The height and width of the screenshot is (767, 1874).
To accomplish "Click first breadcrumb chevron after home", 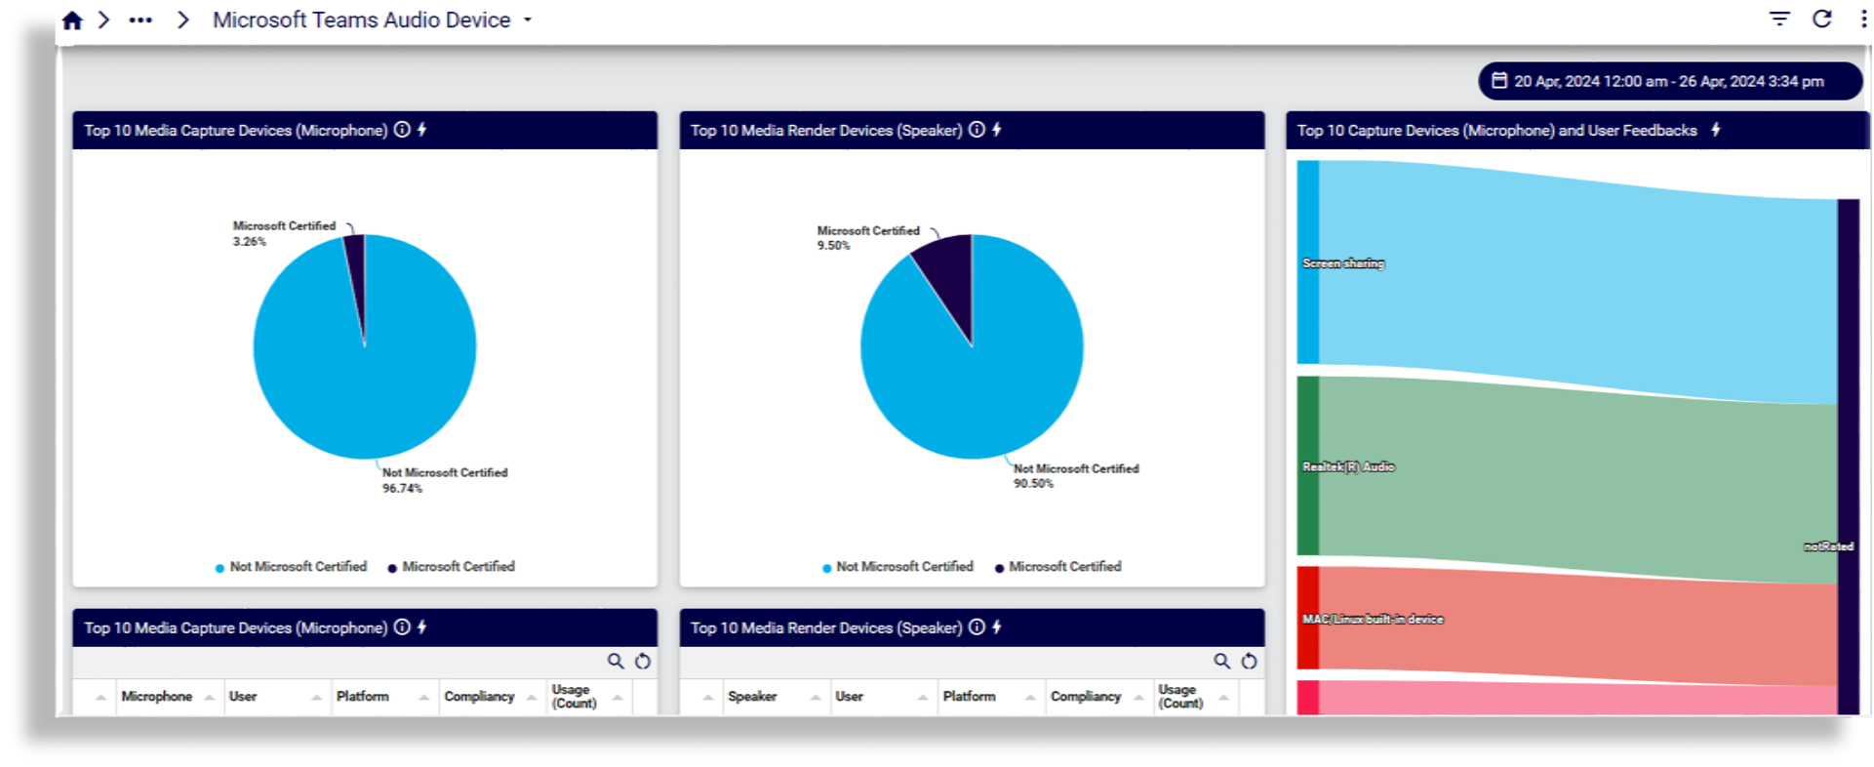I will pos(104,20).
